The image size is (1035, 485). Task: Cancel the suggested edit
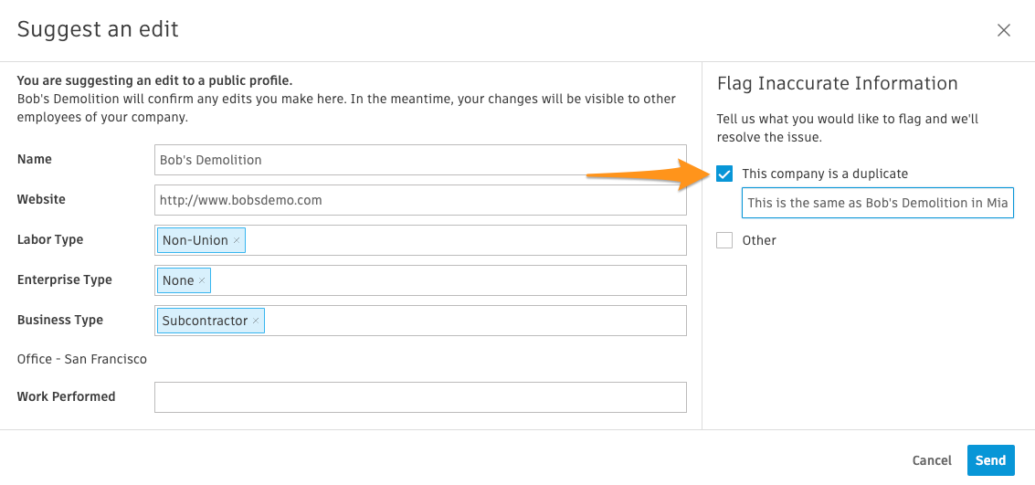(932, 460)
